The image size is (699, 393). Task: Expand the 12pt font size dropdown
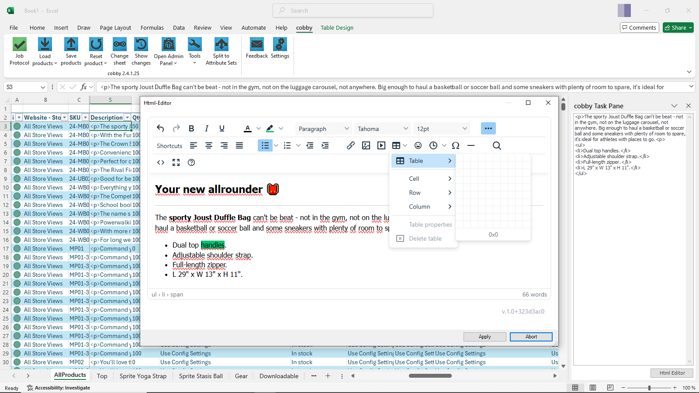[442, 129]
